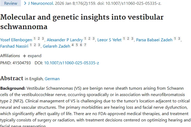Open author Gelareh Zadeh's page

pos(56,46)
